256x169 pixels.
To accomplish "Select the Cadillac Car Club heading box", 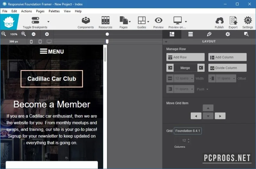I will pos(52,79).
